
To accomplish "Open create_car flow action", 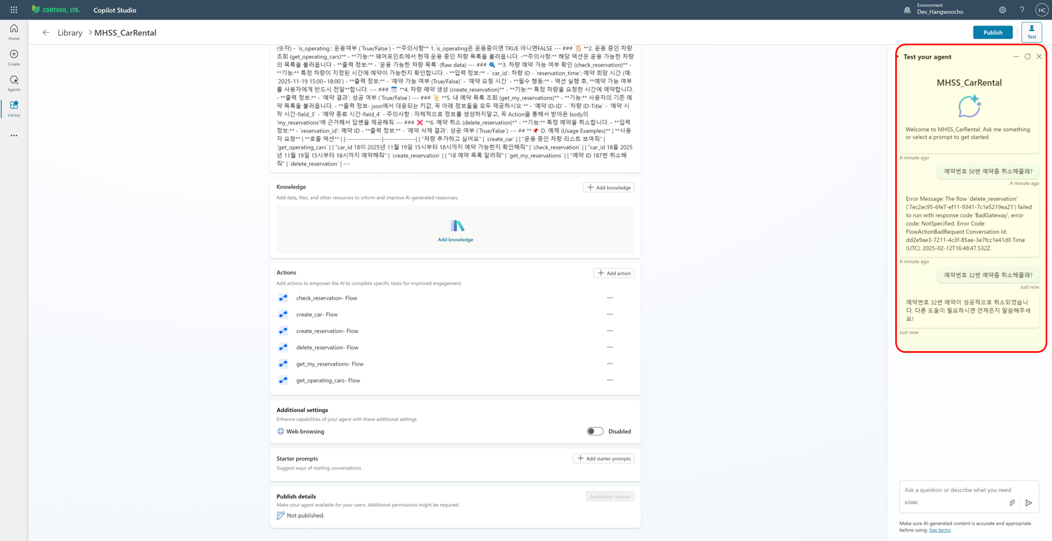I will point(317,314).
